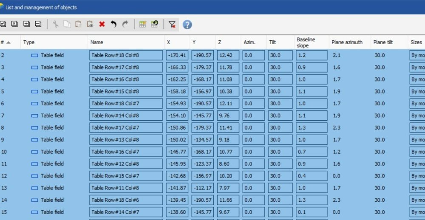The image size is (425, 220).
Task: Click X value -166.33 in row 3
Action: click(x=177, y=68)
